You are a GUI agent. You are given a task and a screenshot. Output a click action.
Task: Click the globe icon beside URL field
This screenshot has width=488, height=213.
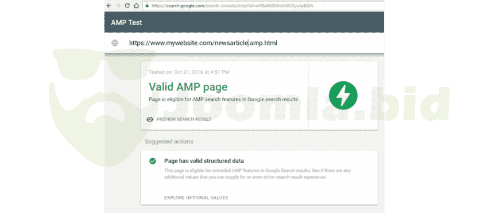115,43
